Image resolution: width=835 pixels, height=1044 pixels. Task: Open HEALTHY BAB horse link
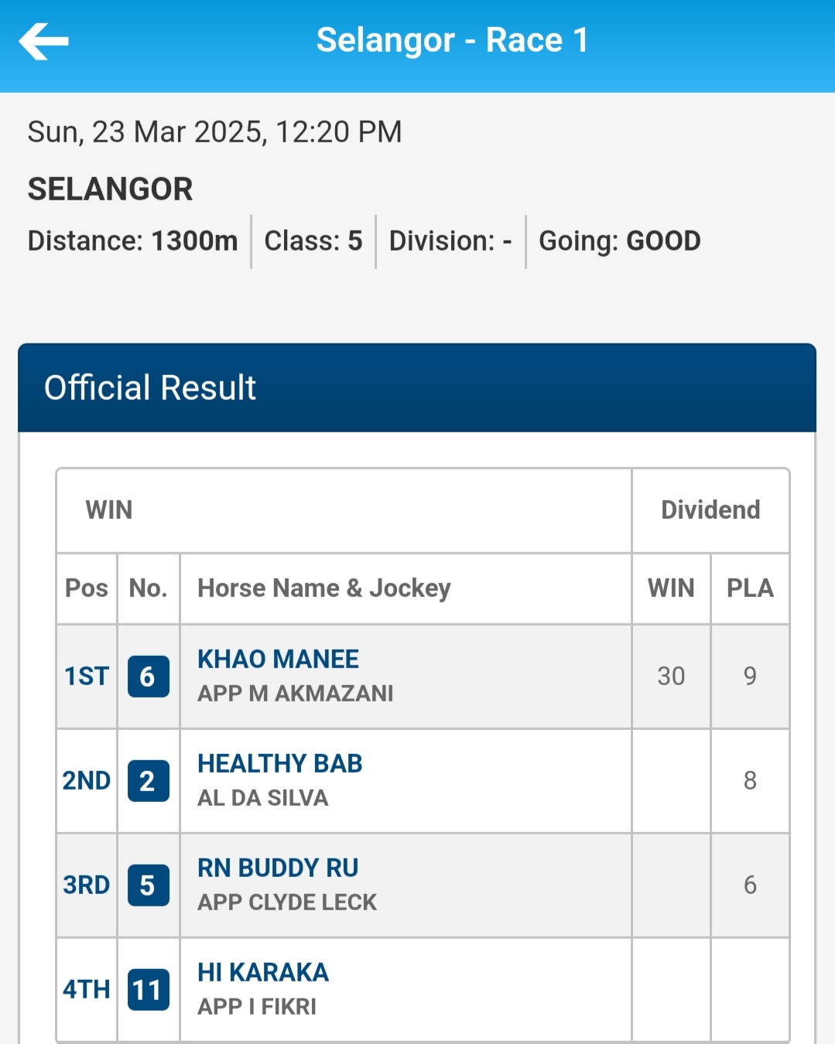click(279, 763)
